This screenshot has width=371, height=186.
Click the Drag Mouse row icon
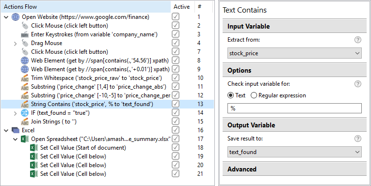click(25, 43)
